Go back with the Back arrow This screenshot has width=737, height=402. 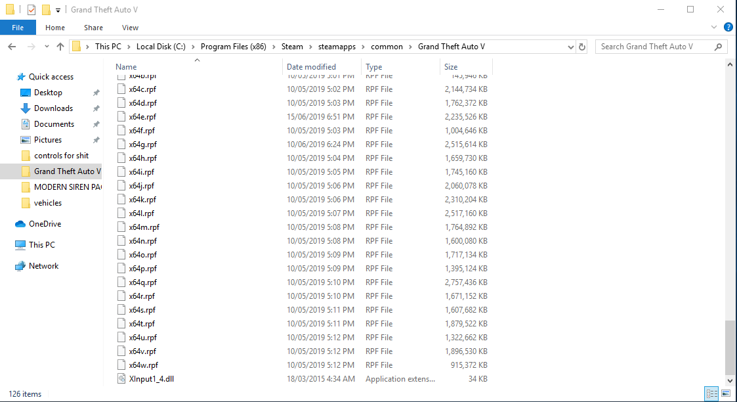[x=12, y=47]
